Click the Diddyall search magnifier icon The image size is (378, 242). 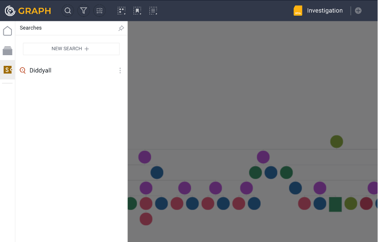coord(23,70)
